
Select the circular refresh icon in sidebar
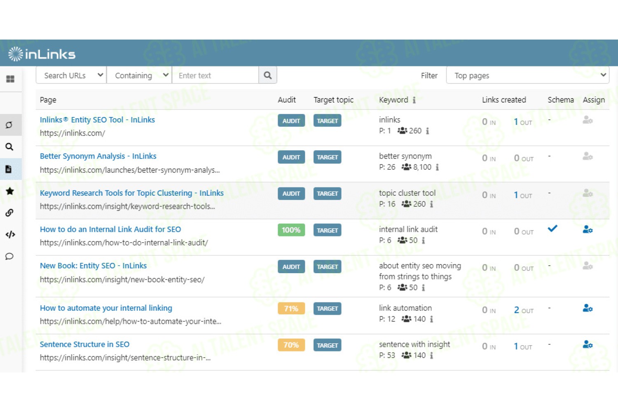(x=9, y=125)
